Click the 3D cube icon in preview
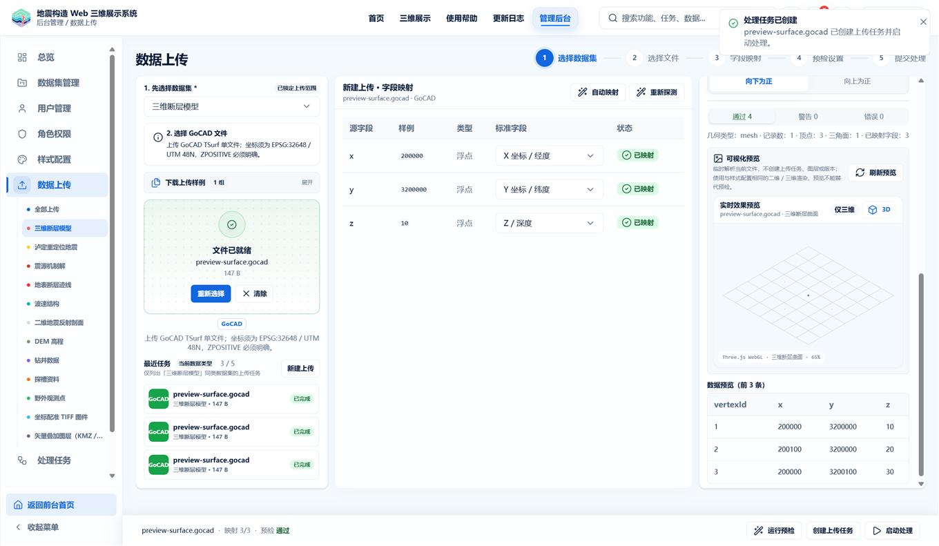The image size is (939, 546). pos(873,210)
